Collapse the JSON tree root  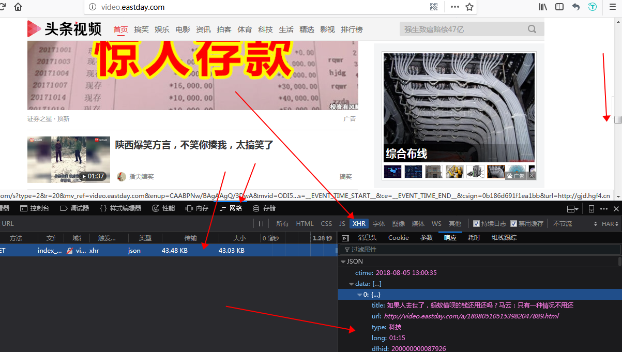[x=342, y=262]
